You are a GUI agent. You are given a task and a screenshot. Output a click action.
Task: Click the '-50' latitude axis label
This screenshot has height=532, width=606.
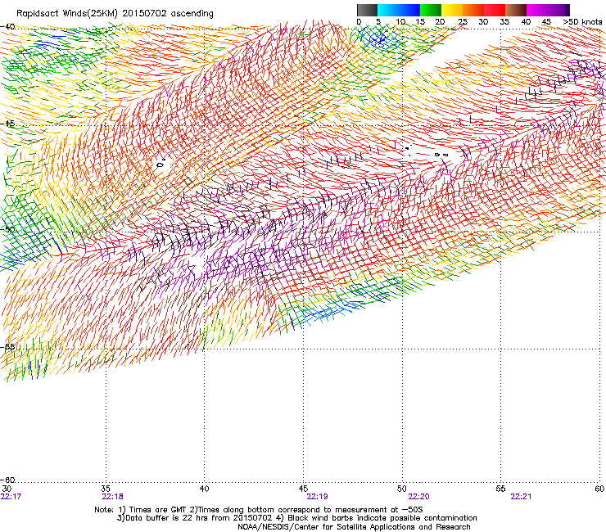(7, 229)
